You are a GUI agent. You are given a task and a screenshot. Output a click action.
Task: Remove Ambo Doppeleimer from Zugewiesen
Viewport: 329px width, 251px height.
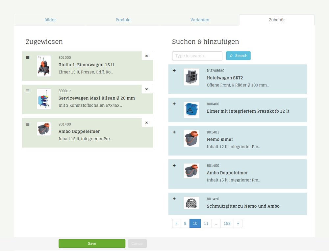146,122
